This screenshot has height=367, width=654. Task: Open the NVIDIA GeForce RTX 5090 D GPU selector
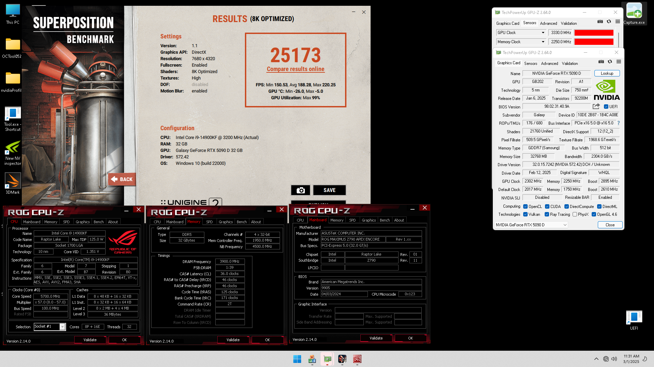(x=531, y=225)
